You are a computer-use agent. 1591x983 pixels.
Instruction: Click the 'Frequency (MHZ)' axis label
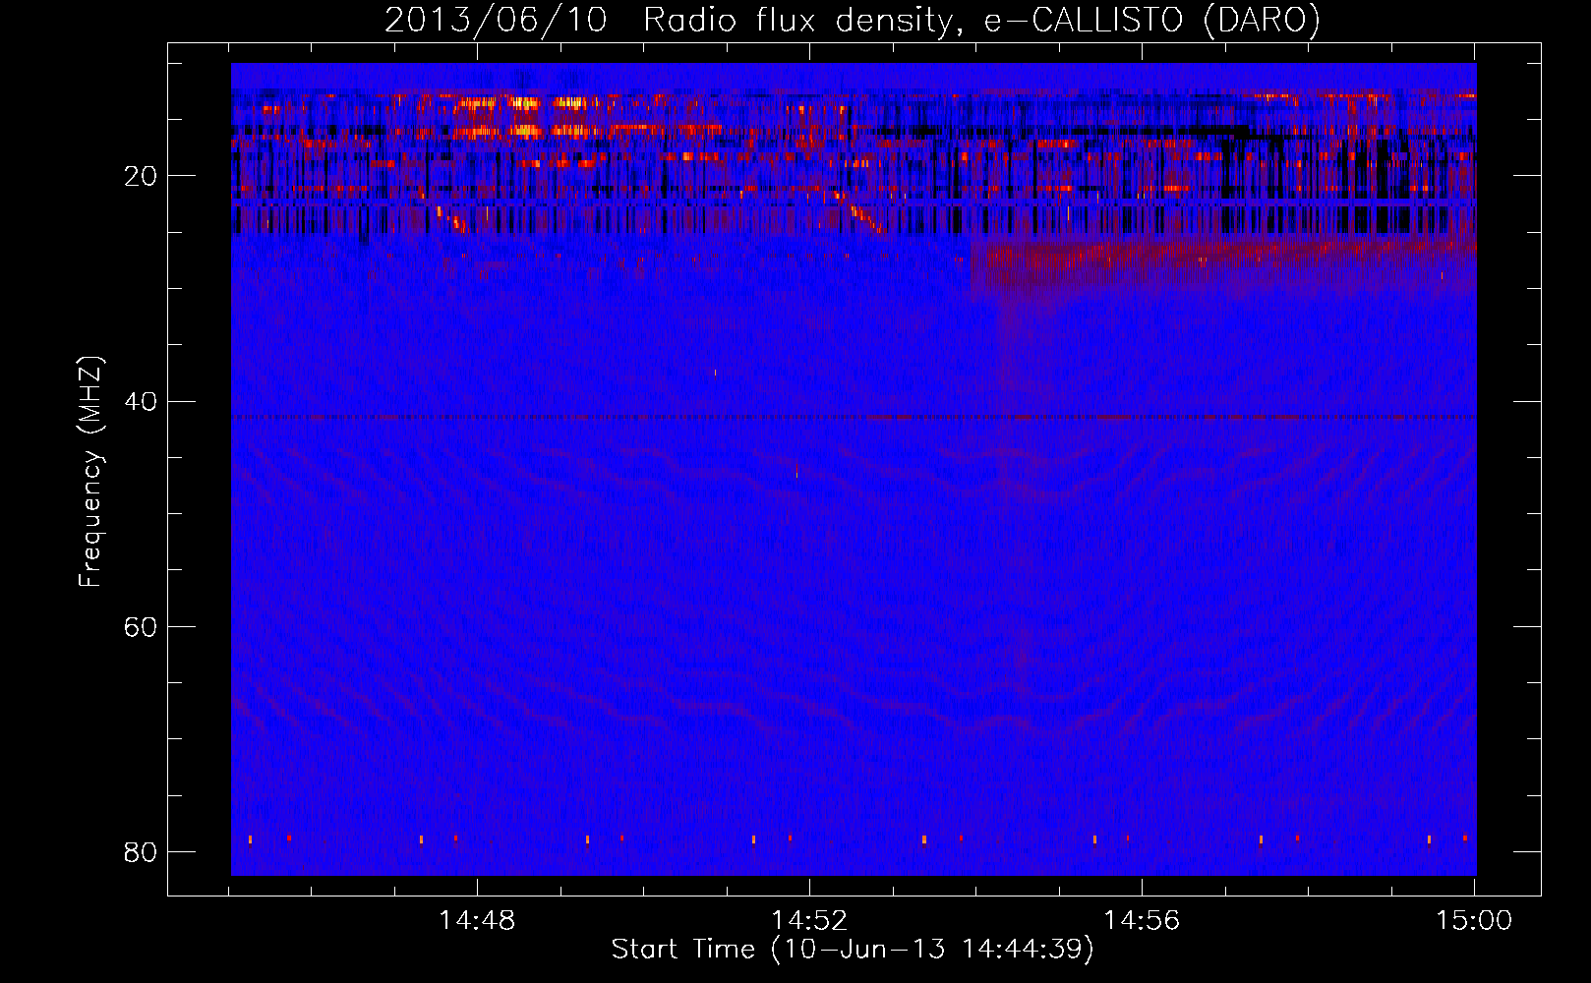(x=90, y=472)
